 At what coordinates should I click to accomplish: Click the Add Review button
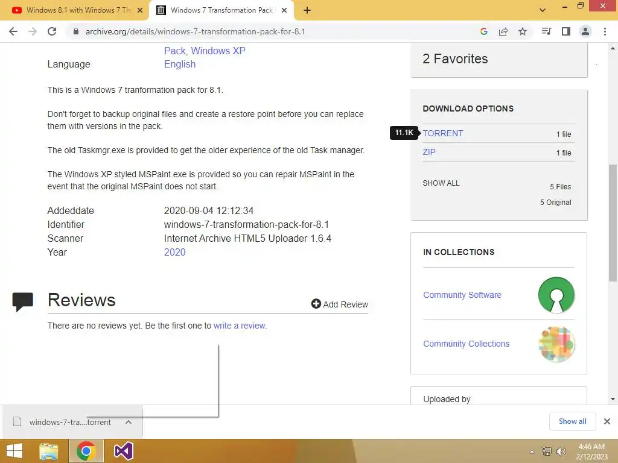coord(339,304)
